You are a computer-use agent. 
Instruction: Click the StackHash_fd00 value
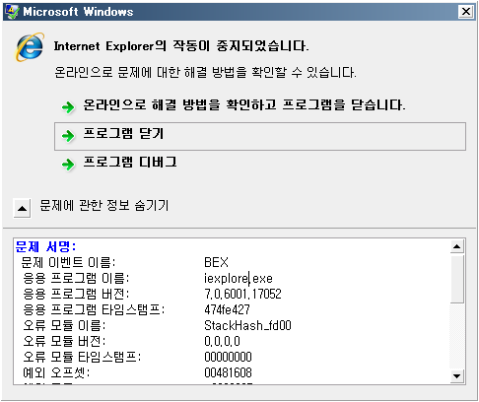[x=247, y=325]
